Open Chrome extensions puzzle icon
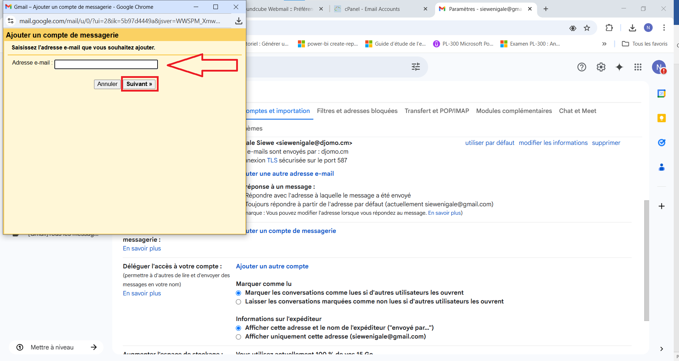The width and height of the screenshot is (679, 361). (609, 28)
